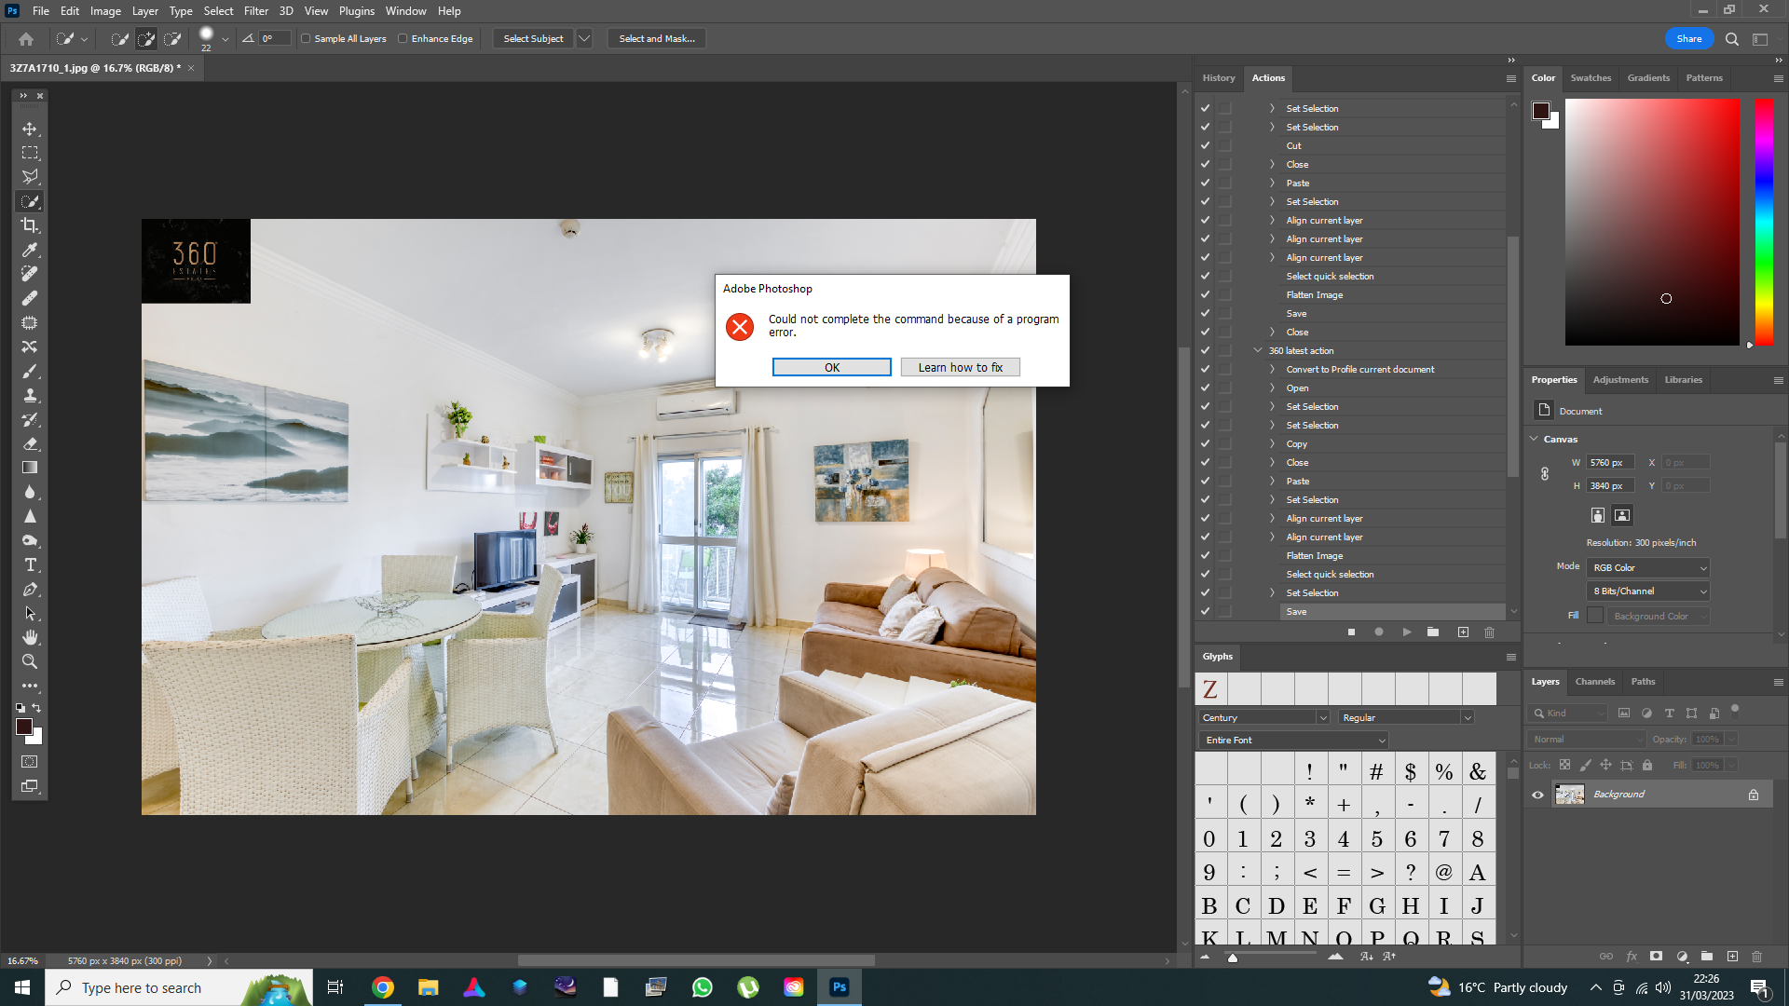Select the Hand tool
Image resolution: width=1789 pixels, height=1006 pixels.
tap(30, 637)
